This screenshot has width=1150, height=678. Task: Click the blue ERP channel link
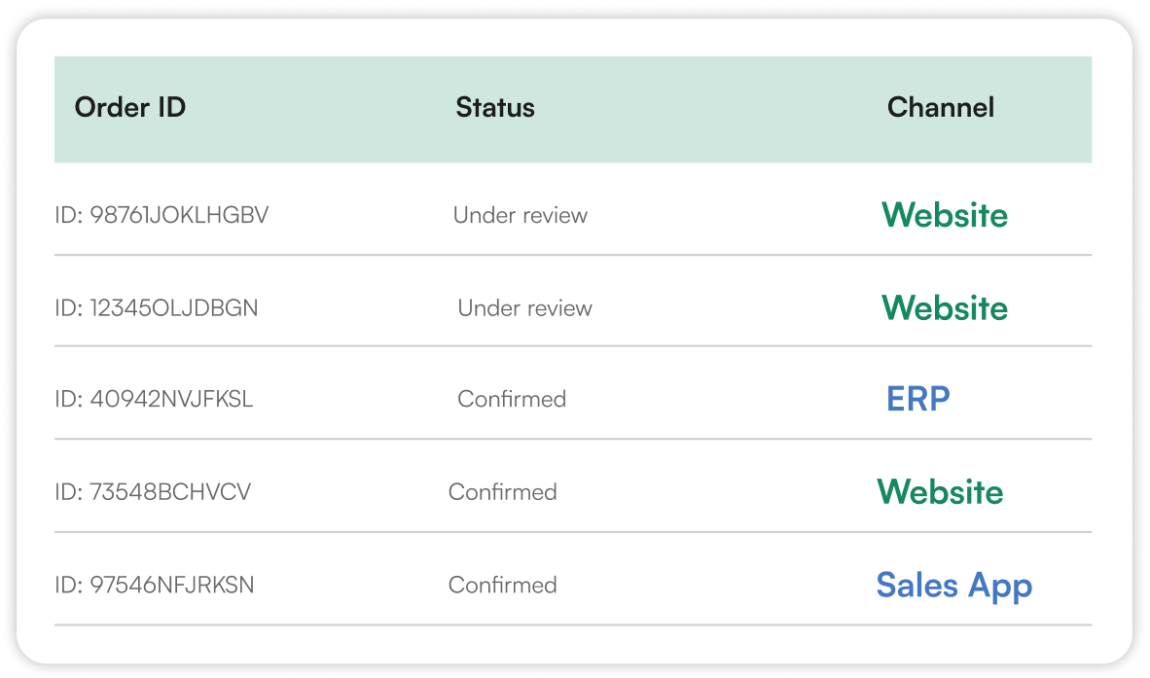point(917,399)
